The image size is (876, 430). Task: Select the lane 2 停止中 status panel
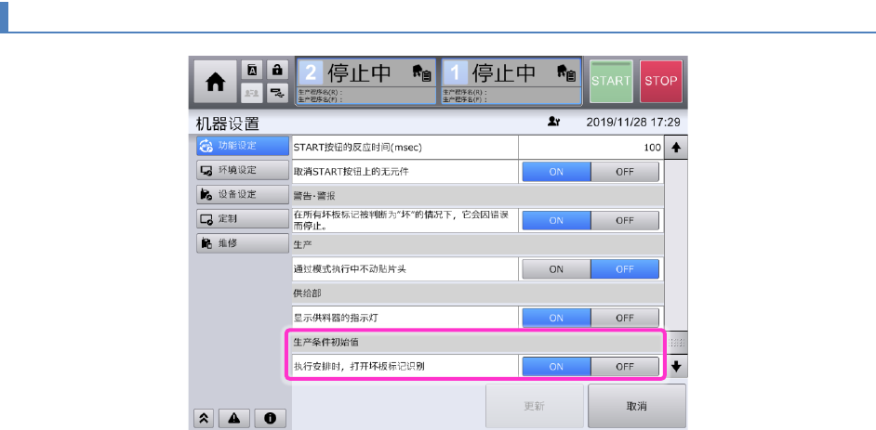(x=366, y=82)
